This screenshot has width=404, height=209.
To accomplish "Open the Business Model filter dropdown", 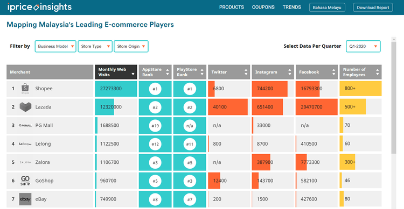I will coord(55,46).
